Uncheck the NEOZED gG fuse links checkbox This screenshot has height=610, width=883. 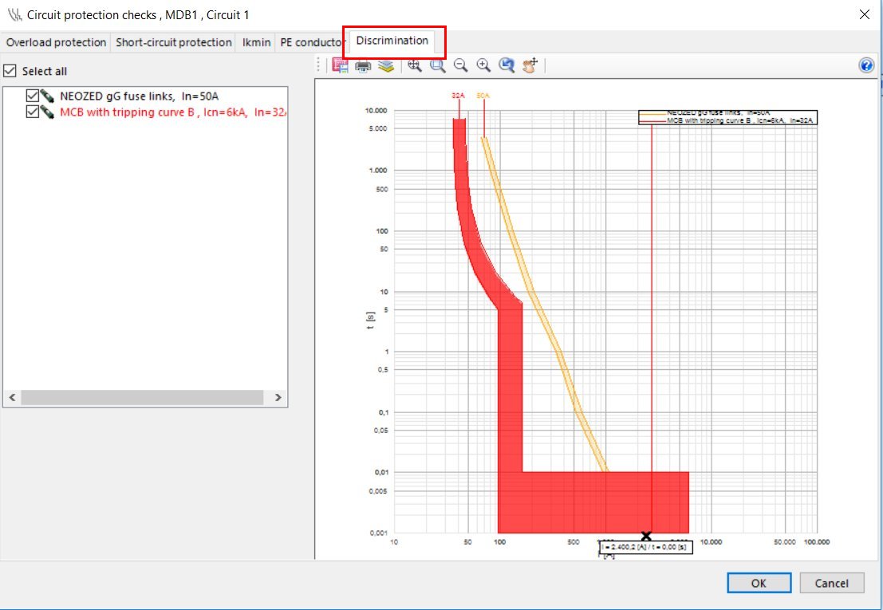point(33,96)
